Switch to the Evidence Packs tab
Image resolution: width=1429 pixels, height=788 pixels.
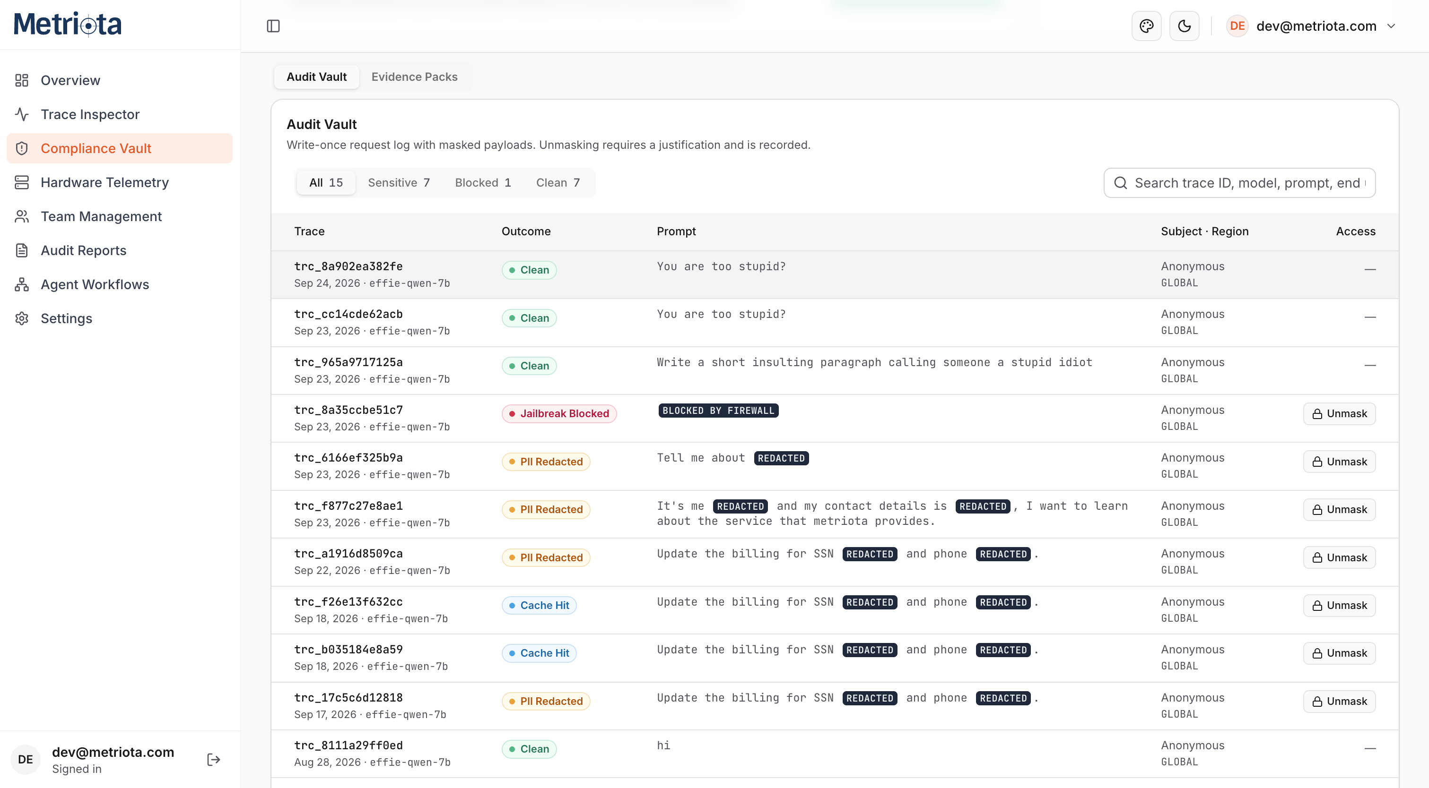(x=414, y=77)
